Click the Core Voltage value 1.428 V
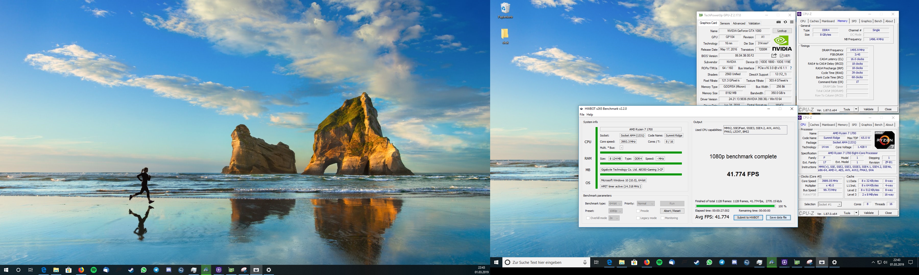This screenshot has width=919, height=275. (x=862, y=147)
